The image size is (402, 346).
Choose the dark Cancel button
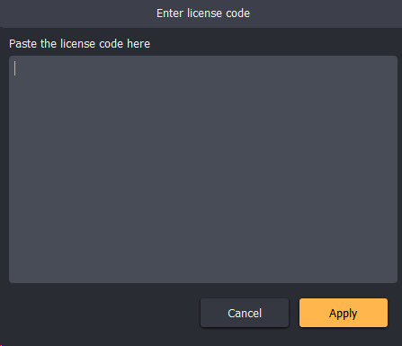(245, 313)
